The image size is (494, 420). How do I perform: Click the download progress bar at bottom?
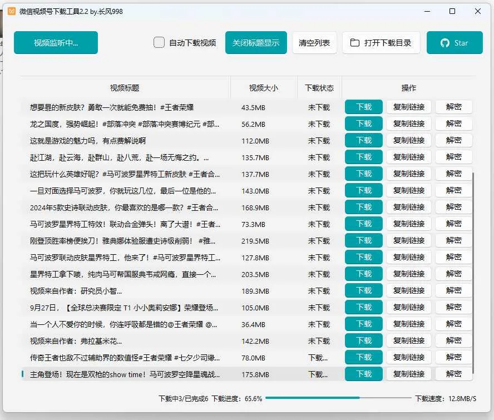pyautogui.click(x=338, y=398)
